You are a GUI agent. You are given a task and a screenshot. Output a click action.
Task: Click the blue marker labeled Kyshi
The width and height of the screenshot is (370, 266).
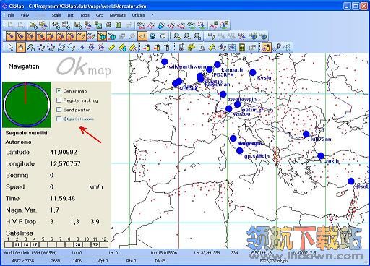pos(252,72)
